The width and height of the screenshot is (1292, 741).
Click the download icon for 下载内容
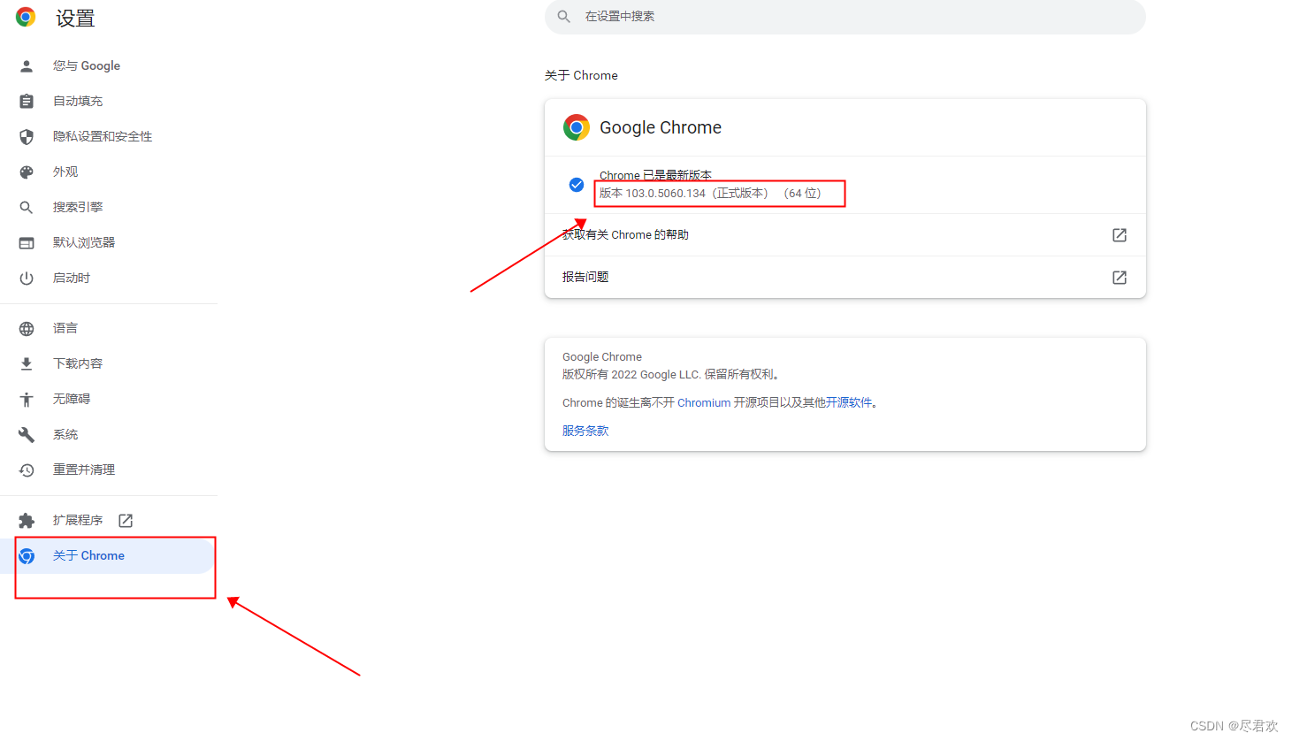pos(27,364)
